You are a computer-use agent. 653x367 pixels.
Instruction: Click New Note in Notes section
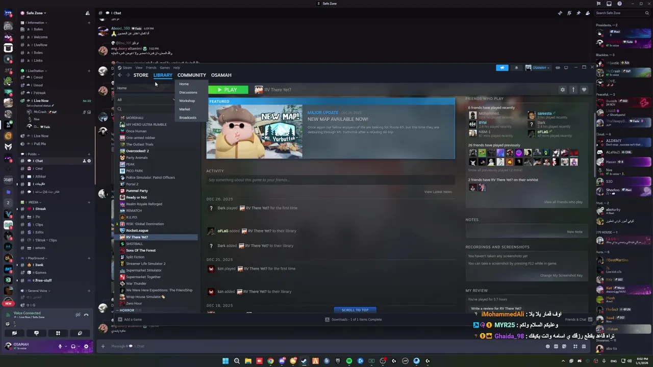pos(574,232)
